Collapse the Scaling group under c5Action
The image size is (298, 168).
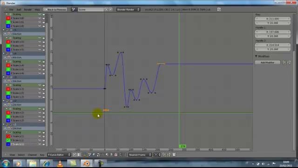(7, 38)
